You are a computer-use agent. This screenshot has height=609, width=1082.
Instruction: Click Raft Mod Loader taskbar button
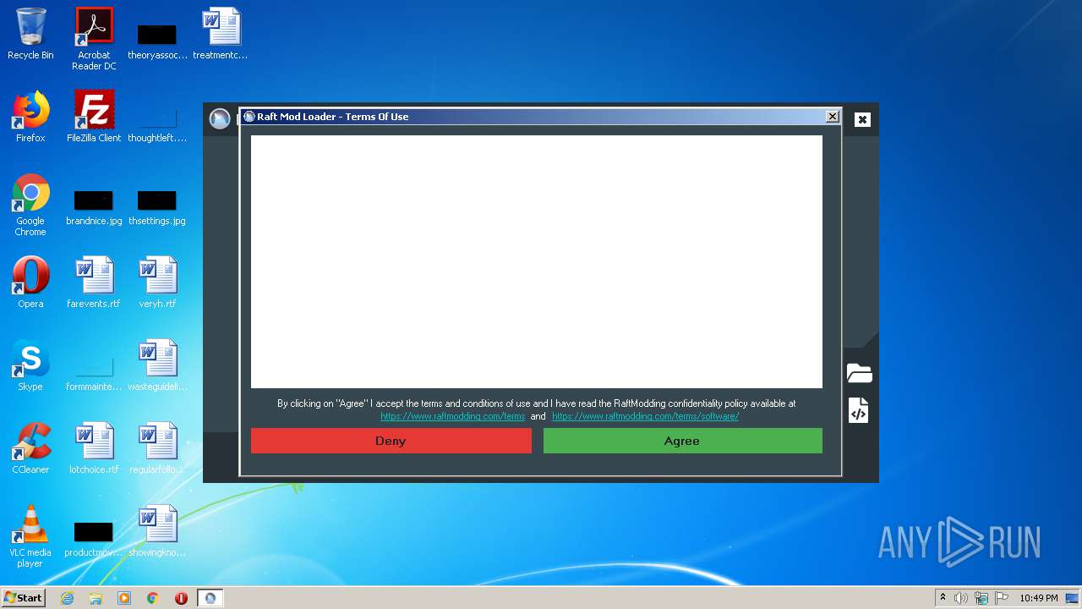pyautogui.click(x=210, y=598)
